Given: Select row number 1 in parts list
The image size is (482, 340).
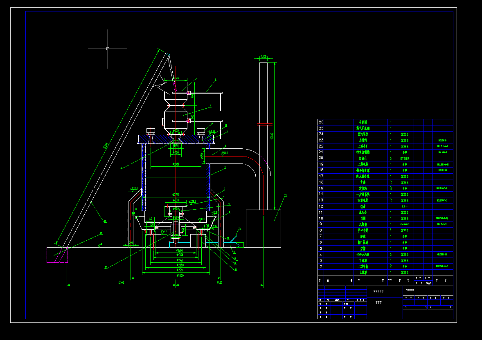Looking at the screenshot, I should click(x=321, y=273).
